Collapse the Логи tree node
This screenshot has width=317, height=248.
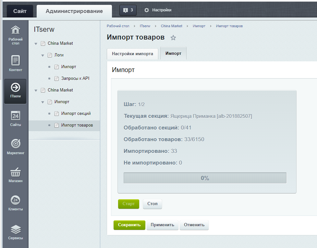43,55
